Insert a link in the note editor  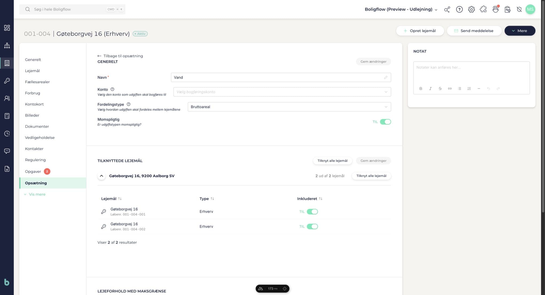(x=450, y=89)
